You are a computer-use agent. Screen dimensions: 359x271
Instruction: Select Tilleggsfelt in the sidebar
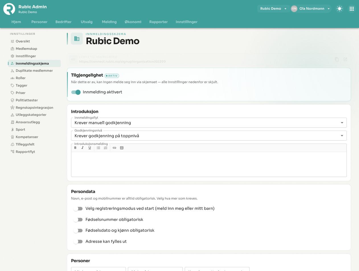(25, 144)
